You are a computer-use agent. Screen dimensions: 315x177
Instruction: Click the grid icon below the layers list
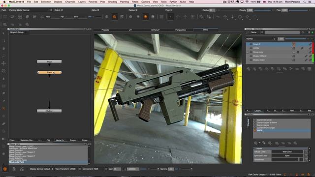(x=310, y=69)
